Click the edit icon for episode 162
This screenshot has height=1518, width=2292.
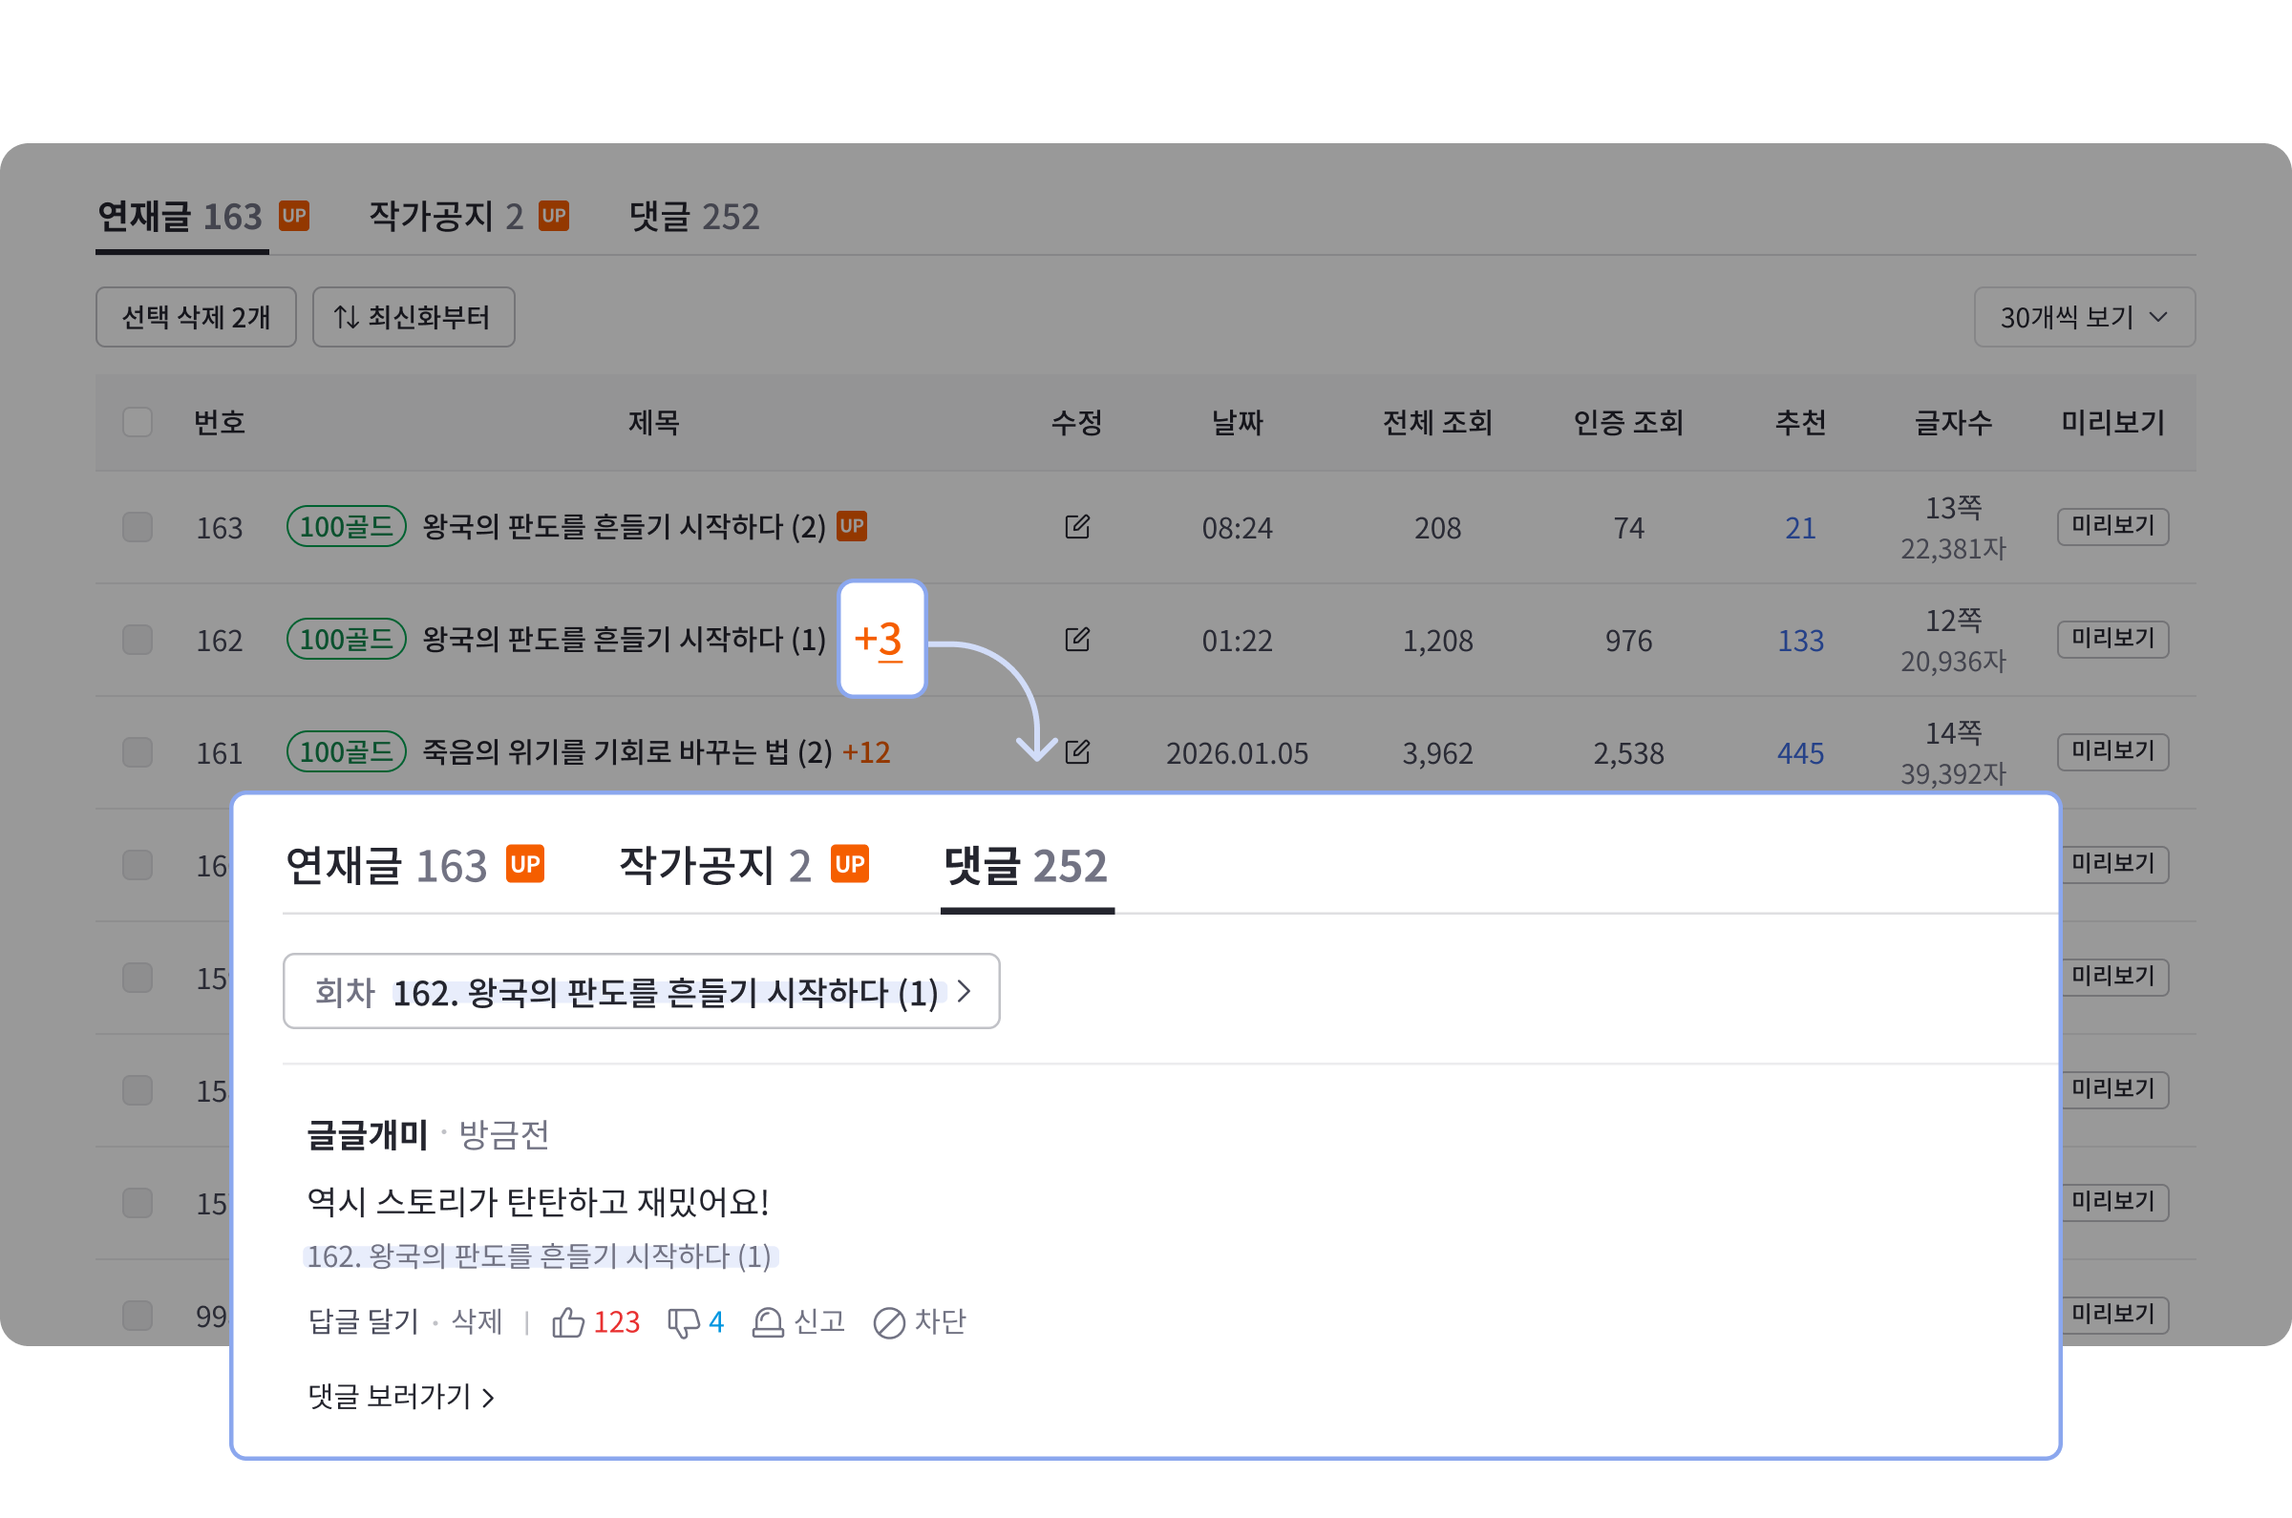1077,639
